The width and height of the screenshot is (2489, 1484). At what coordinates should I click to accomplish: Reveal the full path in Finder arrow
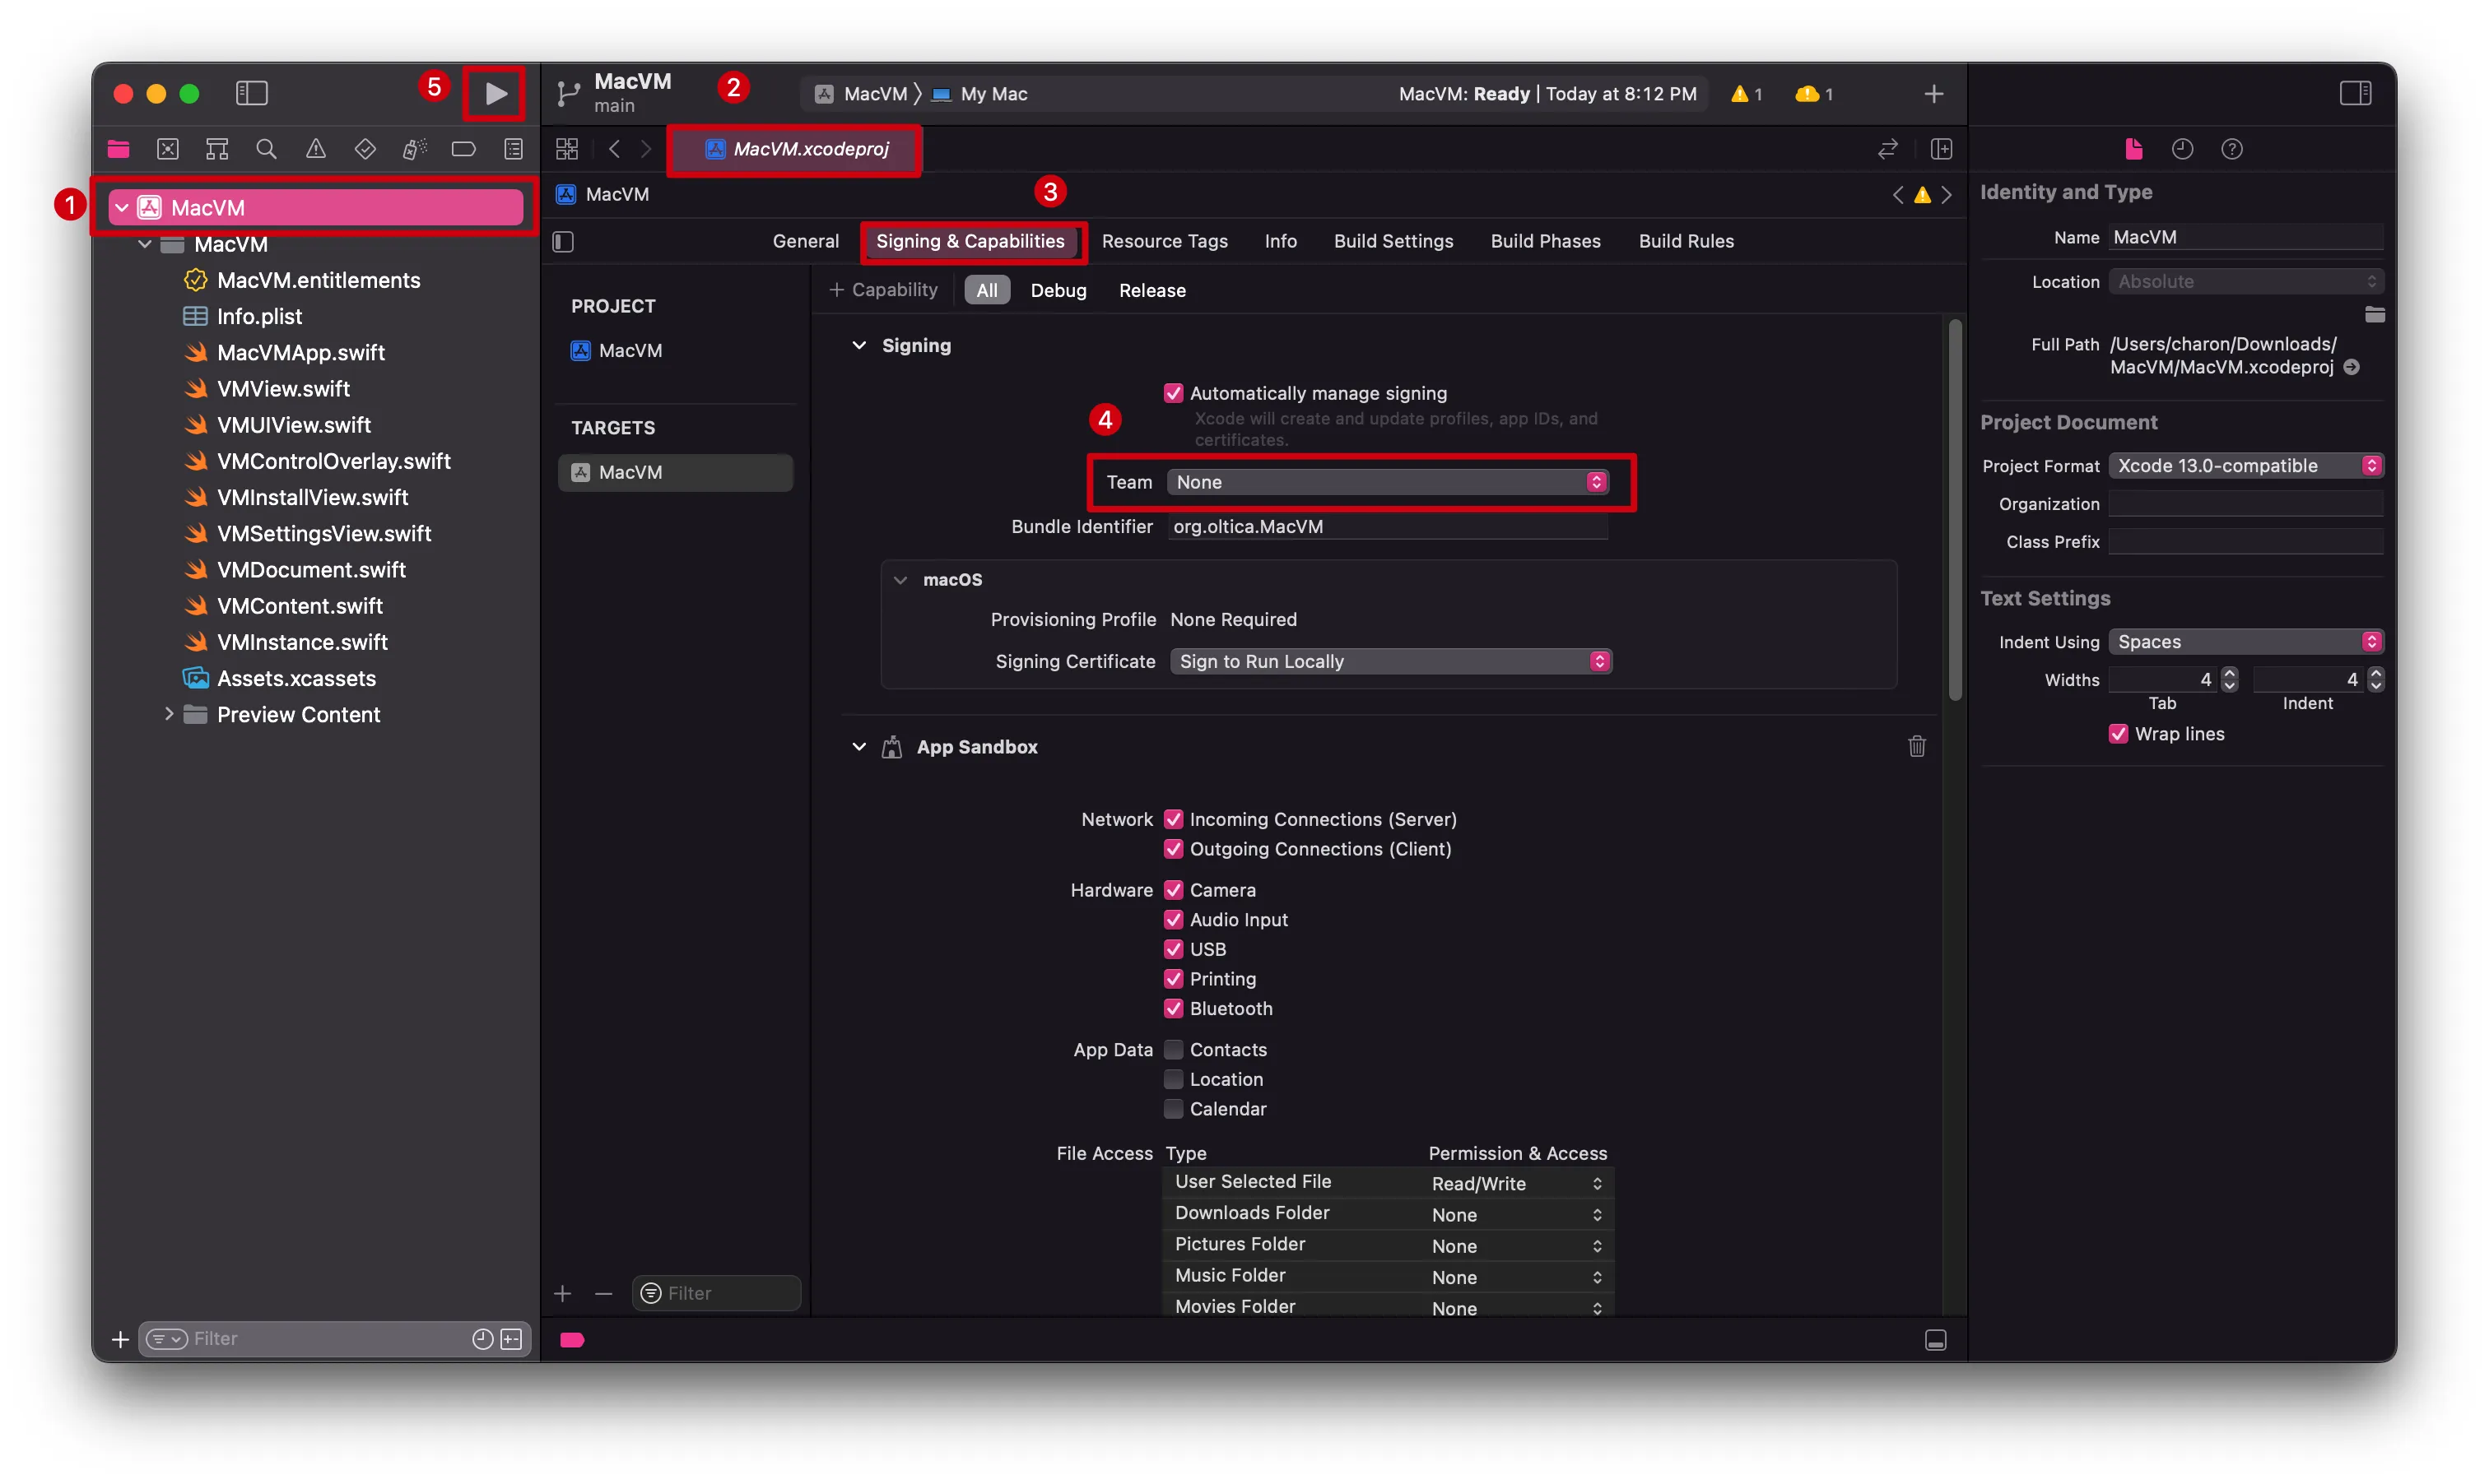pyautogui.click(x=2351, y=367)
